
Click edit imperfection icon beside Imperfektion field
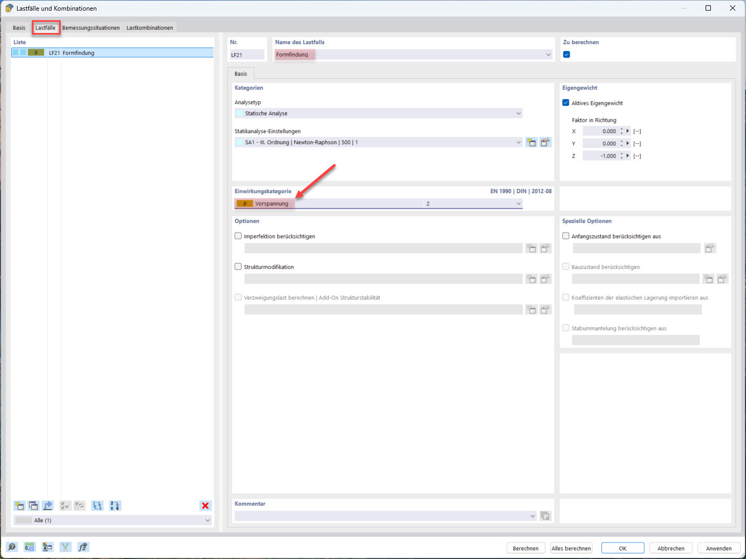point(545,248)
